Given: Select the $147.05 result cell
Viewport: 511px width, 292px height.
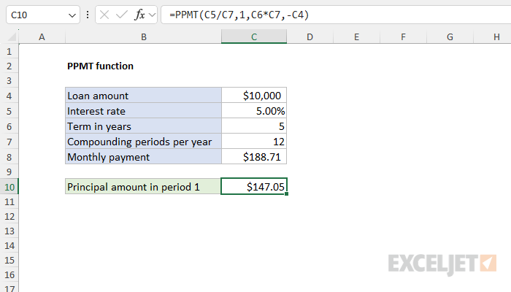Looking at the screenshot, I should click(x=254, y=186).
